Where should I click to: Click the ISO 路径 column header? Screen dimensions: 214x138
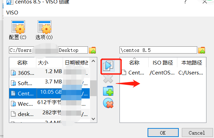[163, 62]
